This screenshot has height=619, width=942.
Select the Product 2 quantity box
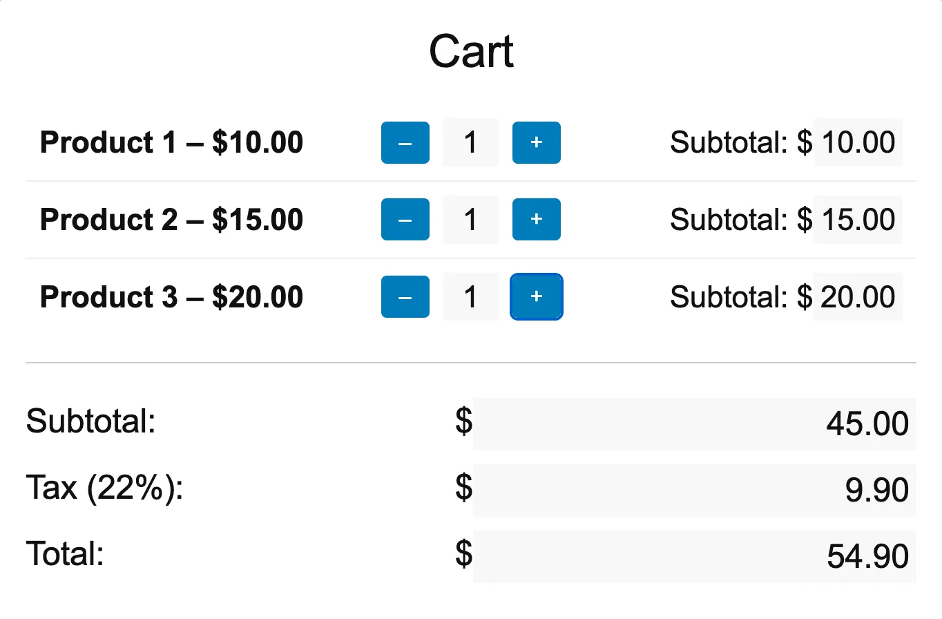tap(471, 220)
